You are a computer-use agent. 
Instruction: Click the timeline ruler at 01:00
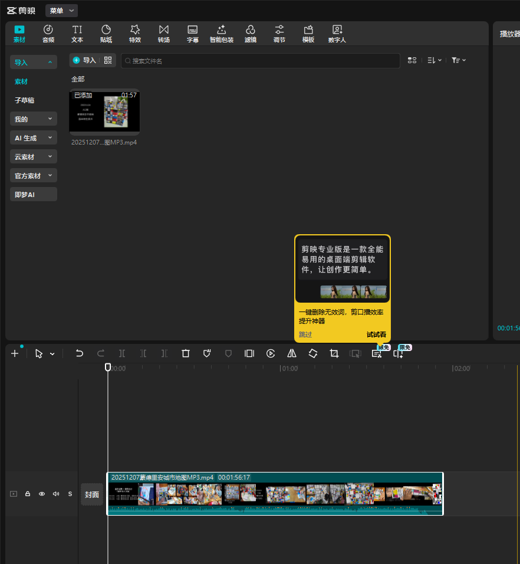289,369
